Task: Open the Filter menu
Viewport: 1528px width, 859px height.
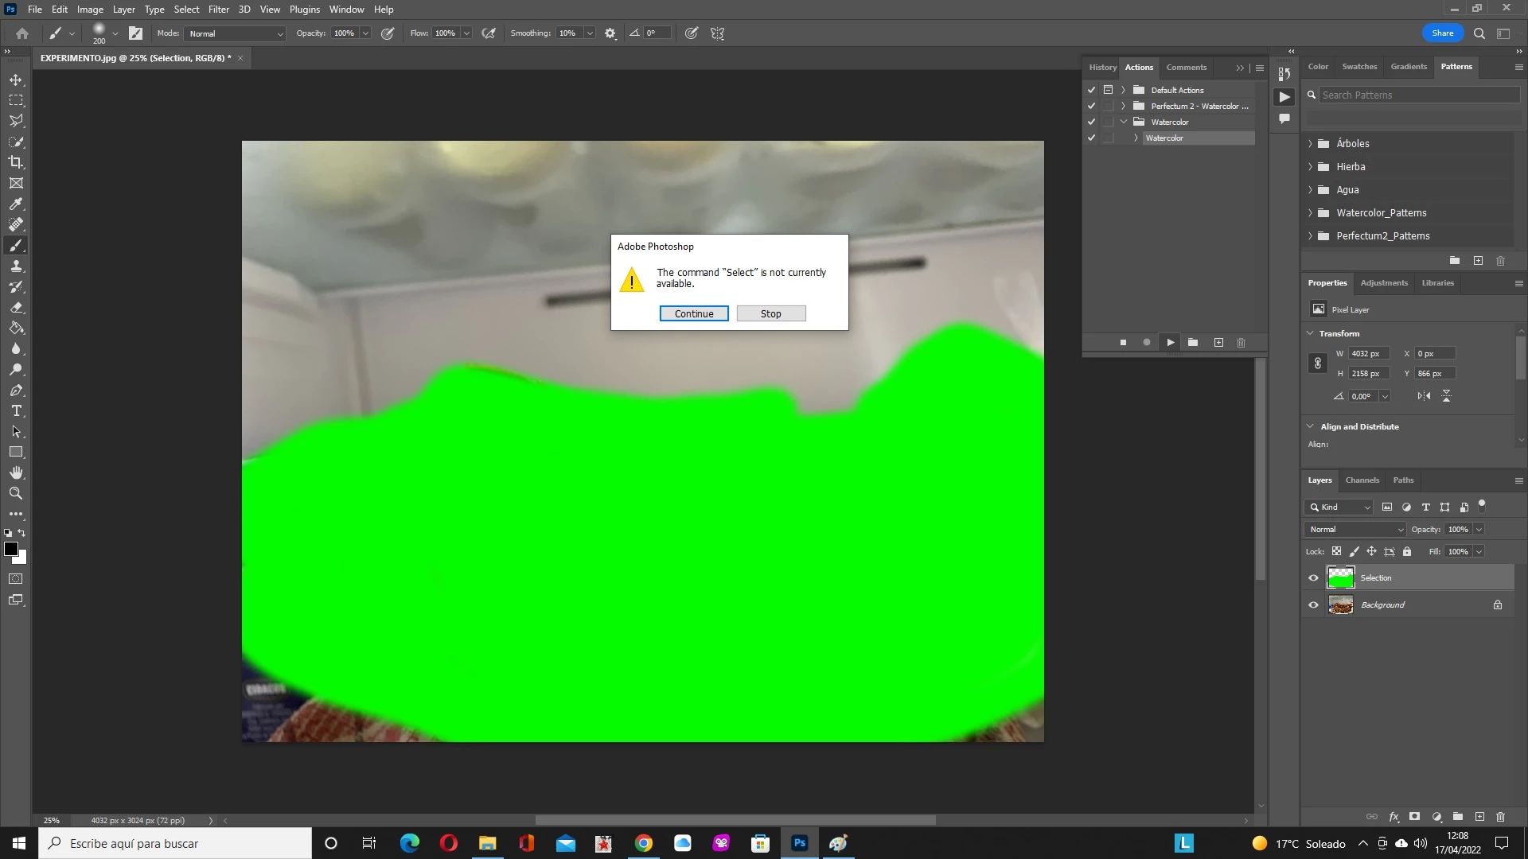Action: point(218,10)
